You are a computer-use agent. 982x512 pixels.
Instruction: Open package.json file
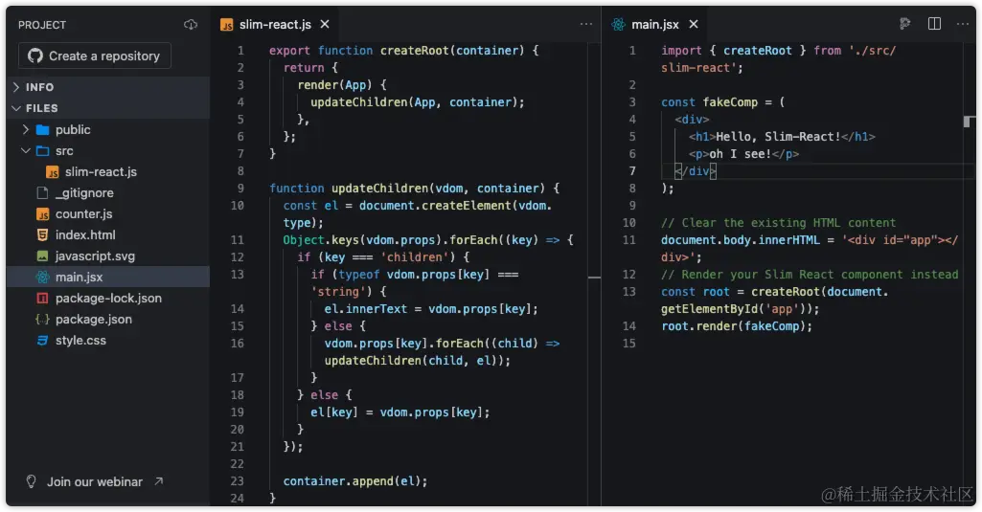(94, 320)
